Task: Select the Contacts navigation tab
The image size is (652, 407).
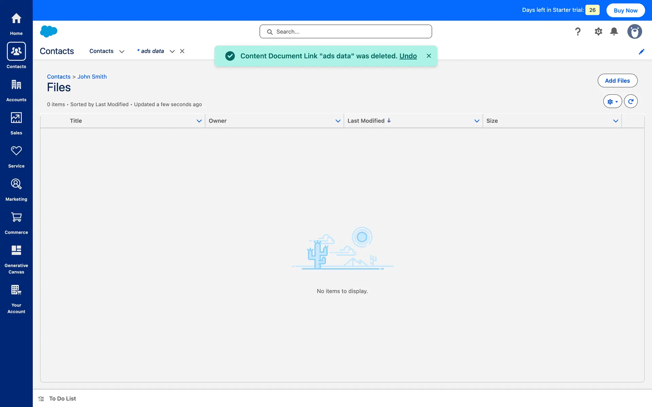Action: click(101, 51)
